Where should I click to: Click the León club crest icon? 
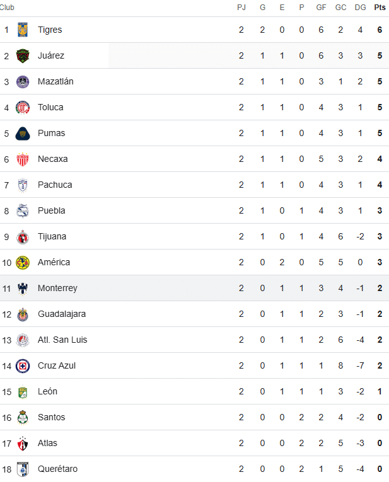[x=23, y=392]
